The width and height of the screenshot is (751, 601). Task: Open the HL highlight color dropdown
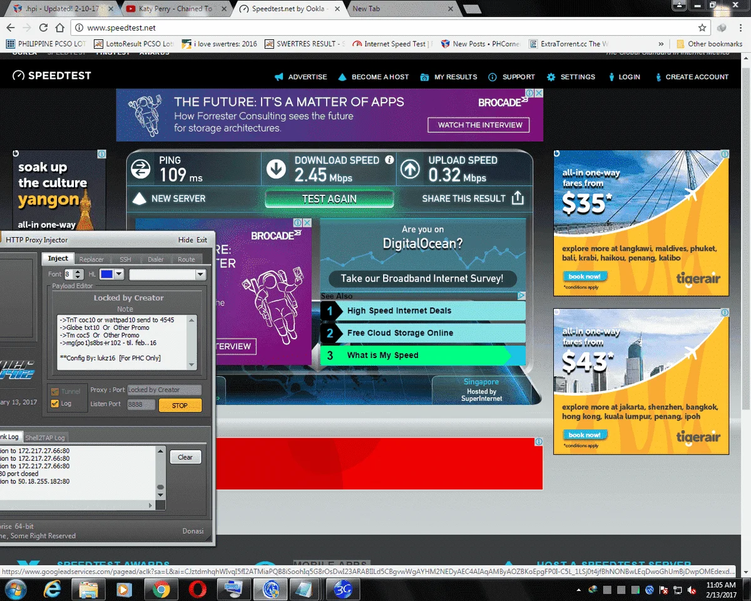120,274
